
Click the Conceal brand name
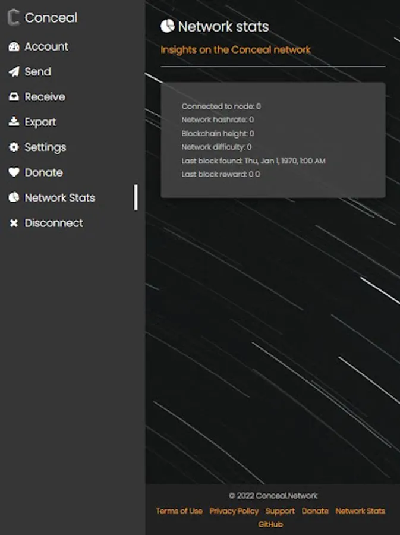point(51,18)
